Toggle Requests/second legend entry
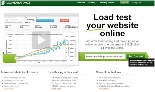The width and height of the screenshot is (155, 92). point(53,34)
